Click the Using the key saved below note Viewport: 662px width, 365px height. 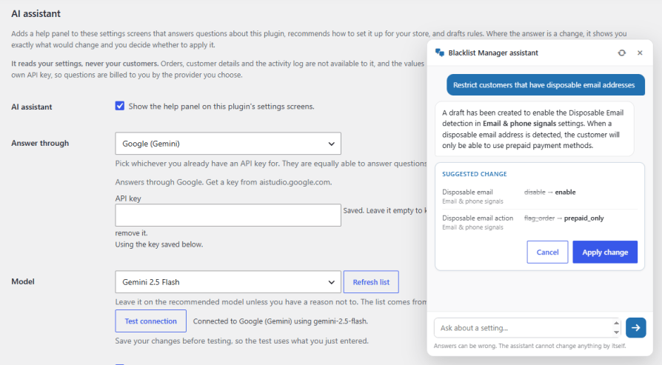159,244
